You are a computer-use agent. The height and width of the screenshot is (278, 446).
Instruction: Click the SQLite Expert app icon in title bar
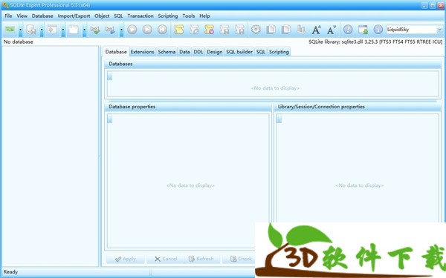[5, 5]
